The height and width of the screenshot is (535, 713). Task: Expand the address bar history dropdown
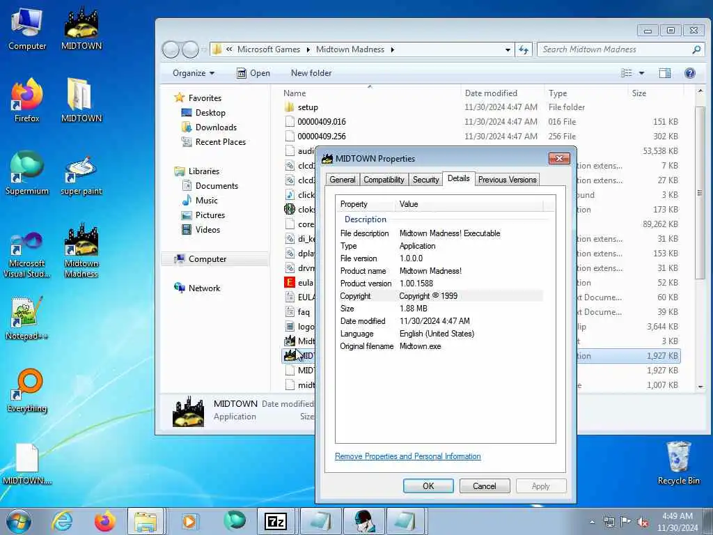(x=508, y=49)
